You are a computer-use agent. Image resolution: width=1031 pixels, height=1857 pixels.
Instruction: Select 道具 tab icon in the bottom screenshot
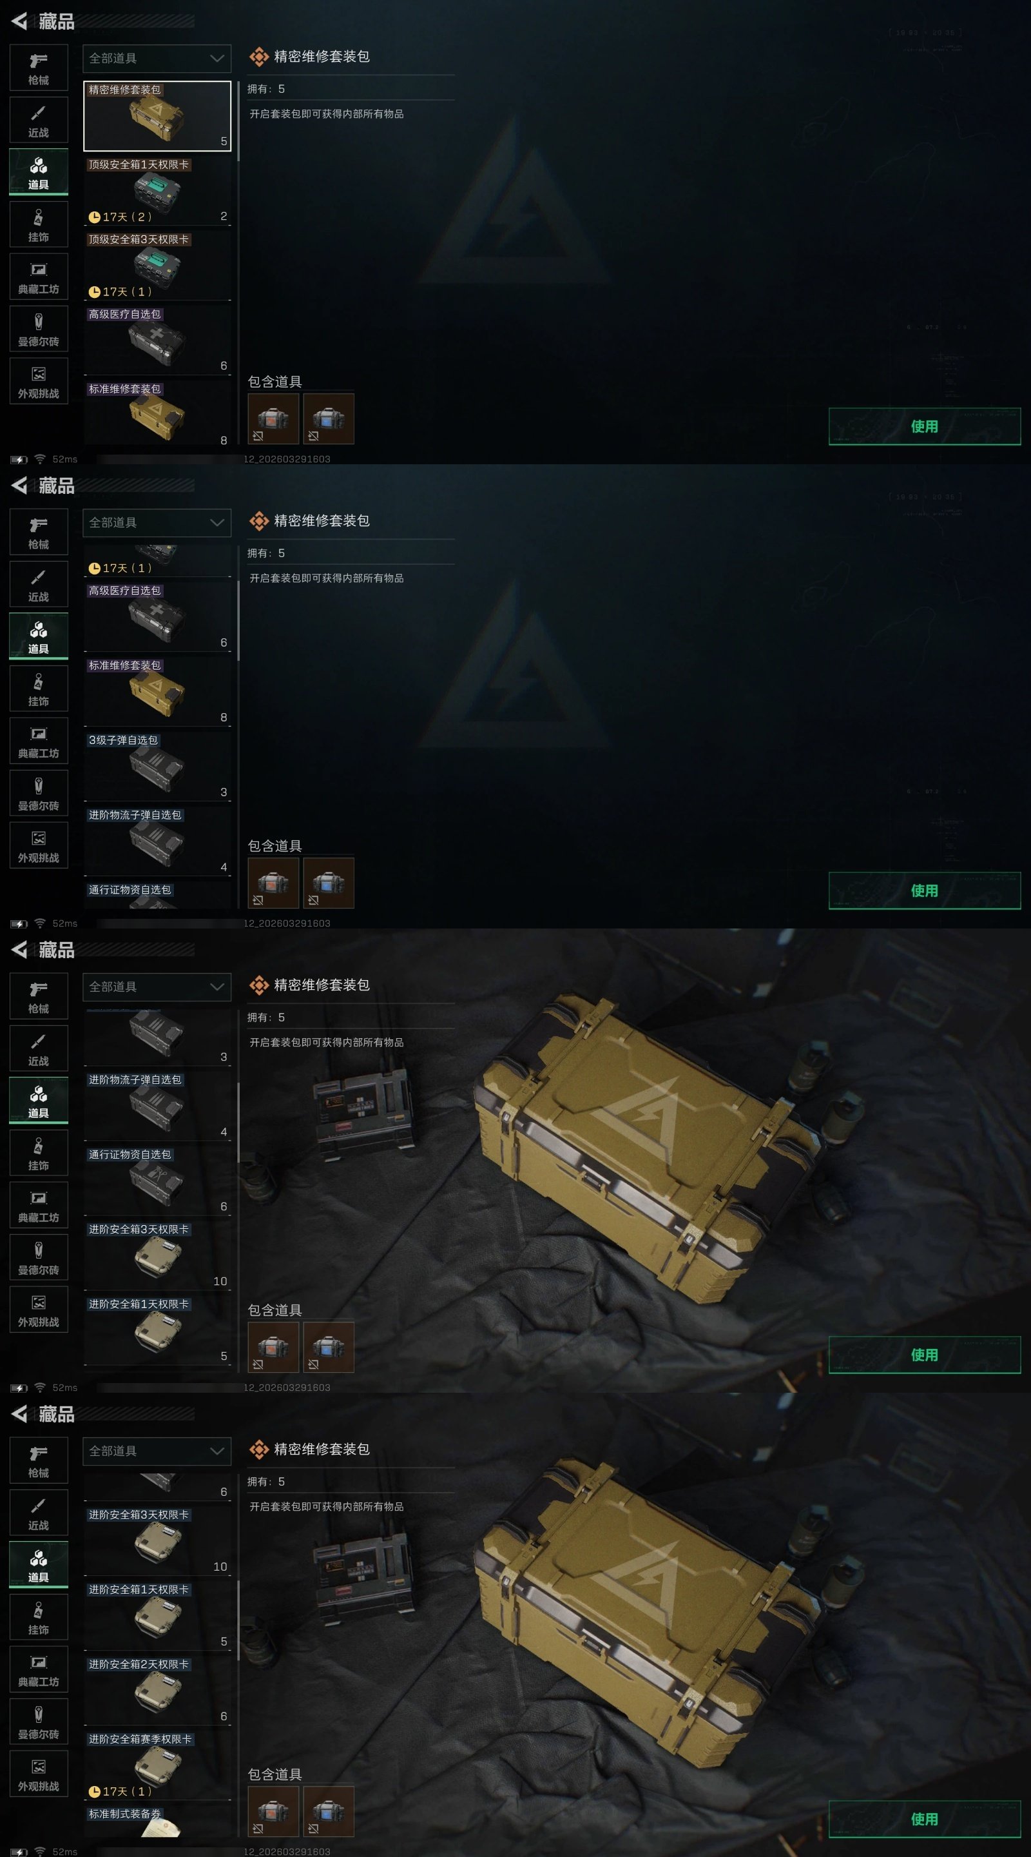pyautogui.click(x=39, y=1565)
